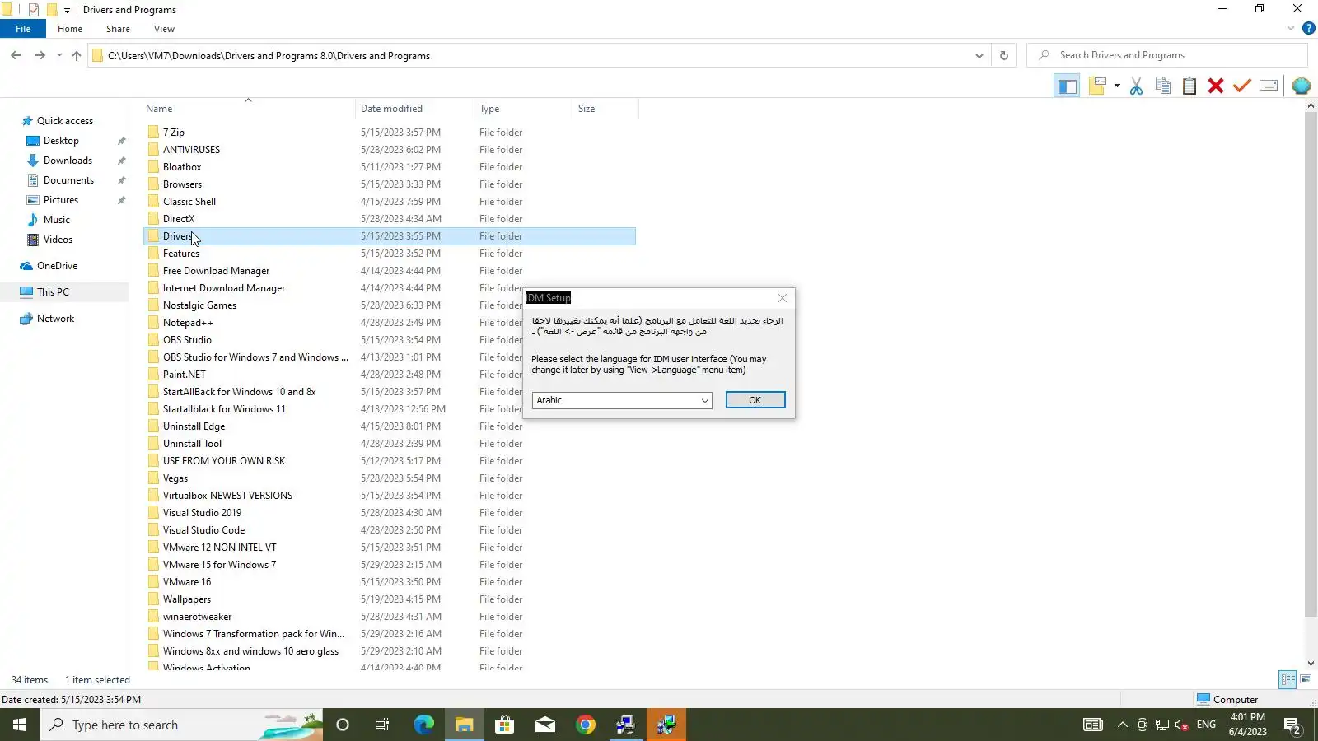Sort by the Date modified column header
The width and height of the screenshot is (1318, 741).
[414, 109]
